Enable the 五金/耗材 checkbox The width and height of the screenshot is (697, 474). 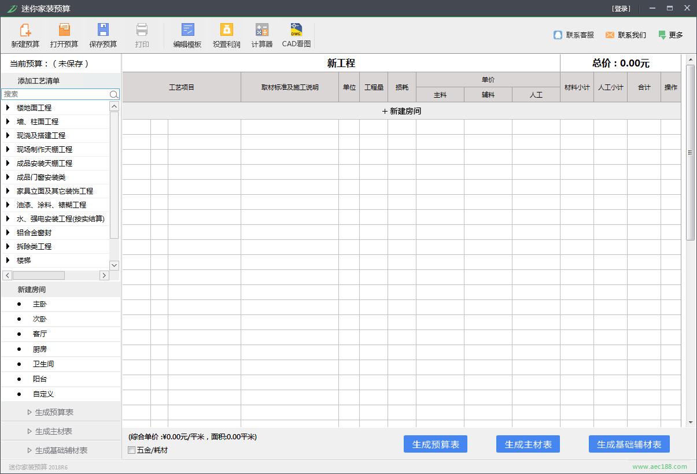point(132,450)
